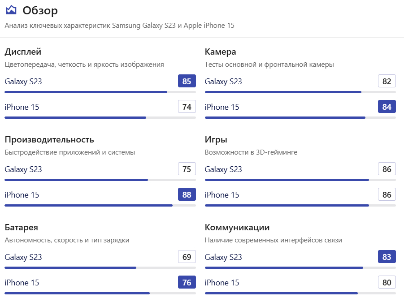404x302 pixels.
Task: Click Galaxy S23 camera score badge 82
Action: [x=387, y=82]
